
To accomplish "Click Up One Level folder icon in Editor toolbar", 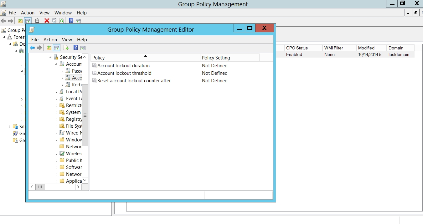I will click(x=49, y=48).
